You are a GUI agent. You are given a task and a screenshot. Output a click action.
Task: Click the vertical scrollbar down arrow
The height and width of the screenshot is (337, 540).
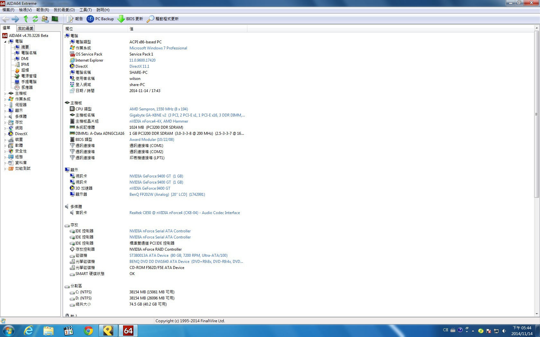(536, 314)
